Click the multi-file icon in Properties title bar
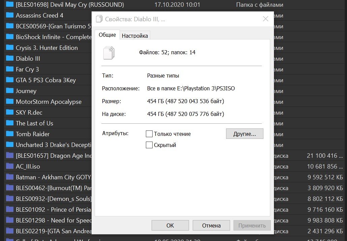This screenshot has height=241, width=347. click(99, 19)
